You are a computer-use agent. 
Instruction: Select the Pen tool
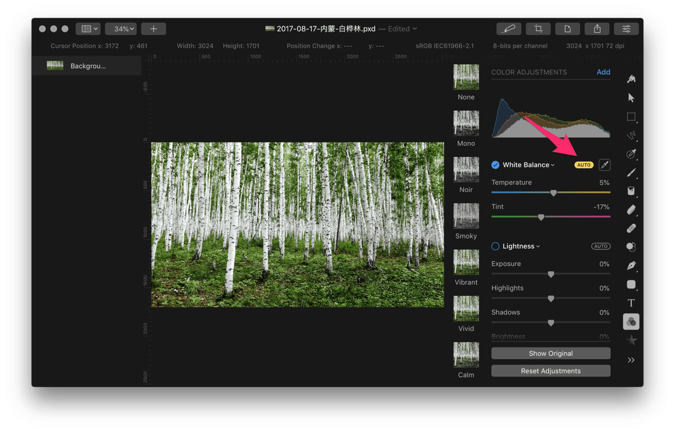click(631, 266)
